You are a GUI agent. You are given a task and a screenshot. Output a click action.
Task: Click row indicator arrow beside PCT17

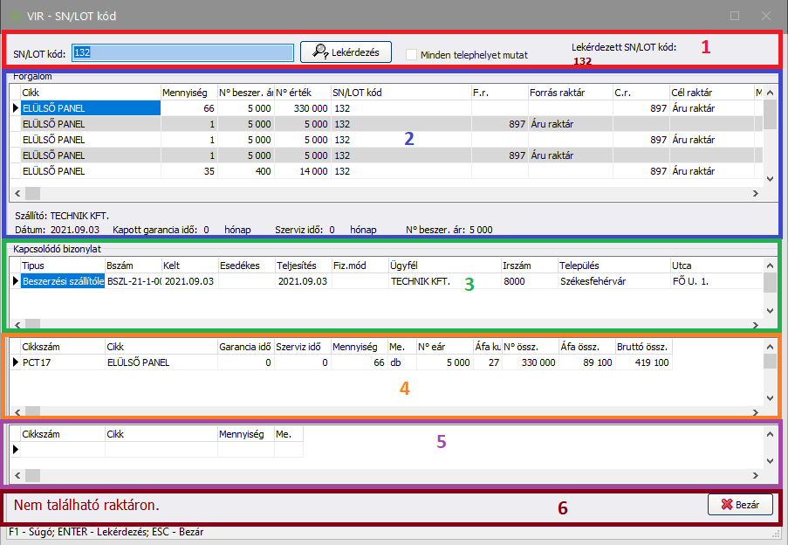[x=14, y=362]
